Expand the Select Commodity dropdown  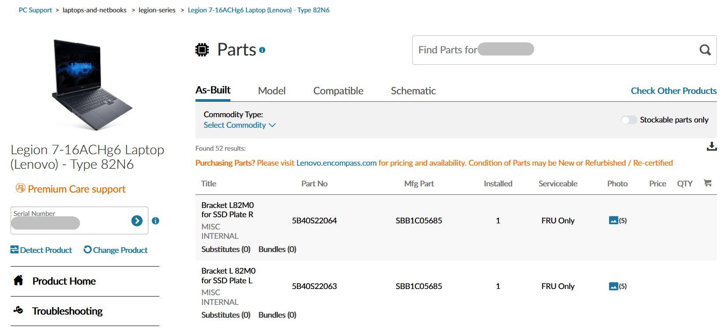tap(239, 125)
